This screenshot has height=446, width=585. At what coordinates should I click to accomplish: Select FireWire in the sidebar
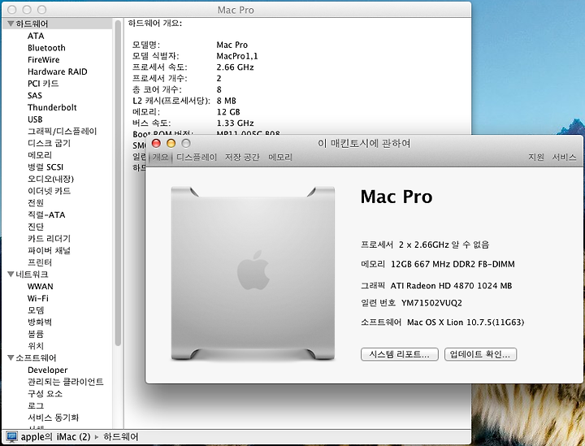pyautogui.click(x=43, y=59)
